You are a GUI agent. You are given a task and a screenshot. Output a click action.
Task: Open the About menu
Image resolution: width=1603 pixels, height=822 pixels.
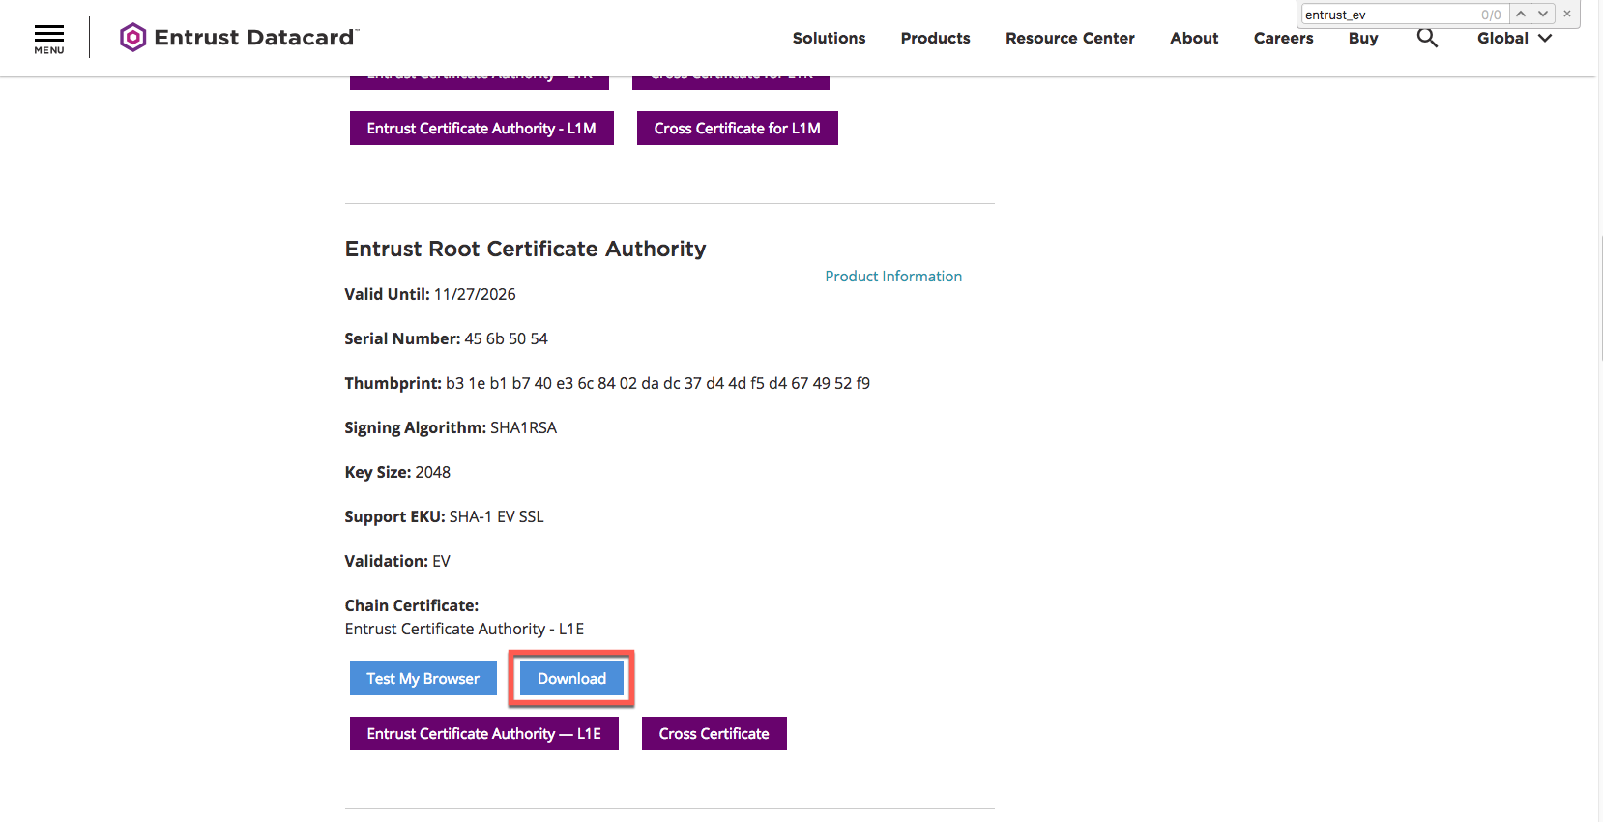click(1194, 38)
